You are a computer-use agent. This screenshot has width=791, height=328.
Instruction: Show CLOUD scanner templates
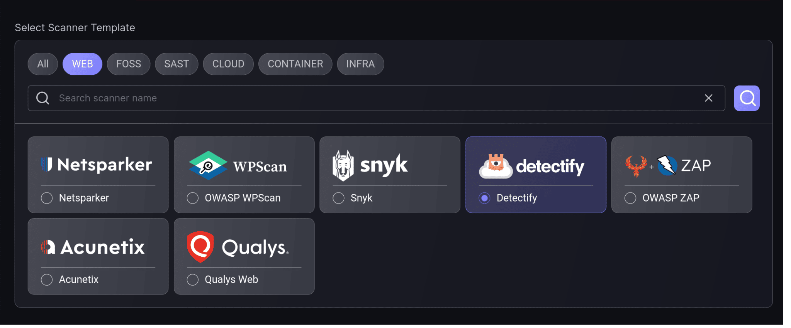pos(228,64)
